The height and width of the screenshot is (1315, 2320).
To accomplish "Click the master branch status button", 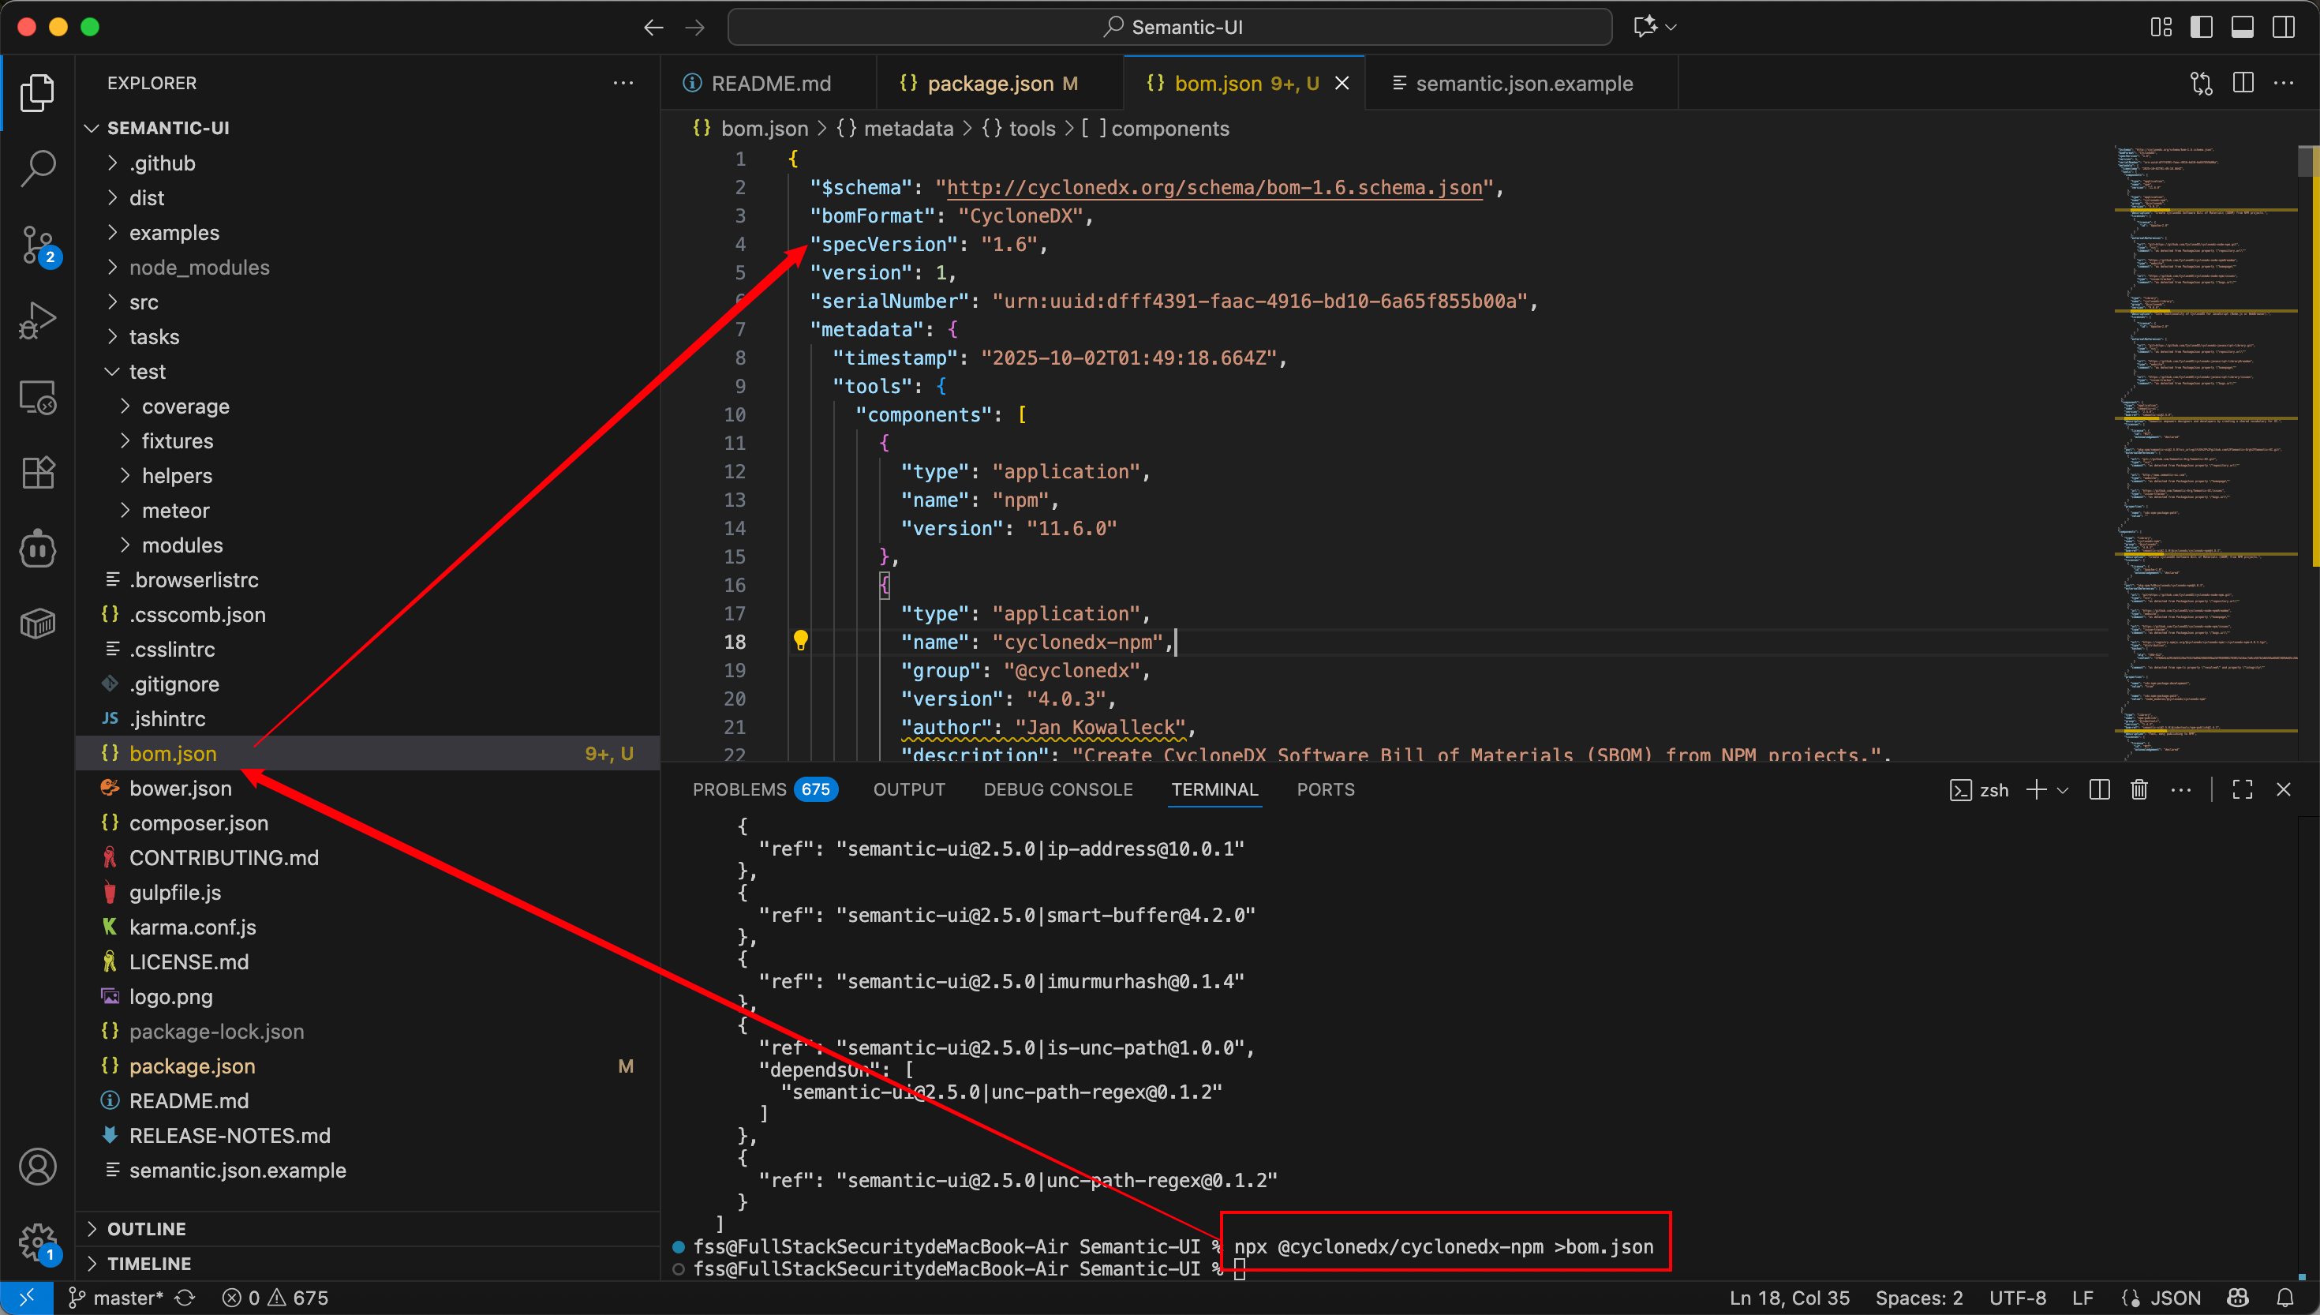I will coord(118,1298).
